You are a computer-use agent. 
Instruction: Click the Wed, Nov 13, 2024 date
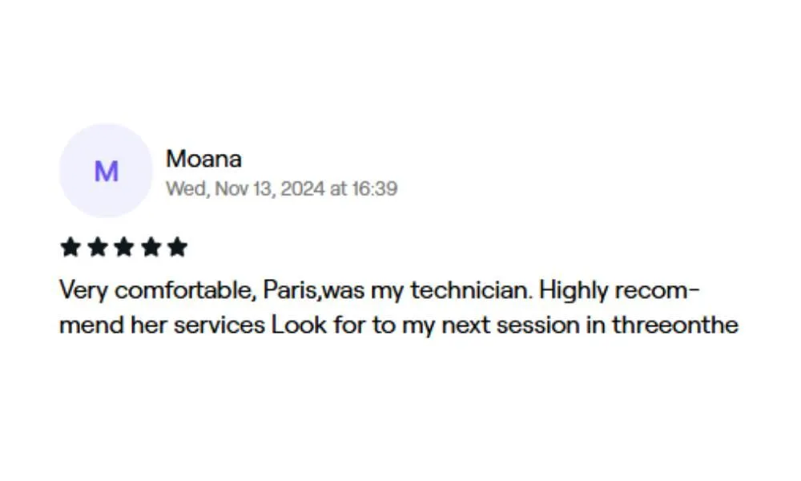(x=245, y=188)
